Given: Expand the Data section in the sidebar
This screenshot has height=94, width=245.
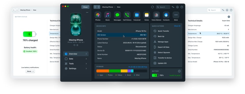Looking at the screenshot, I should (76, 59).
